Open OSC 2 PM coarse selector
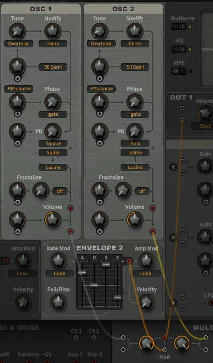The height and width of the screenshot is (363, 213). tap(101, 89)
